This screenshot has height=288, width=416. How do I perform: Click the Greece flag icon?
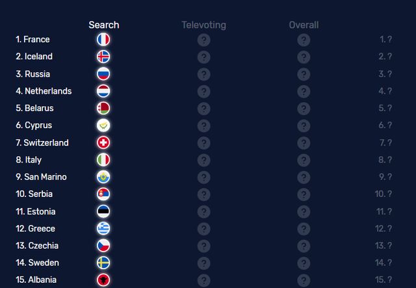pyautogui.click(x=103, y=228)
